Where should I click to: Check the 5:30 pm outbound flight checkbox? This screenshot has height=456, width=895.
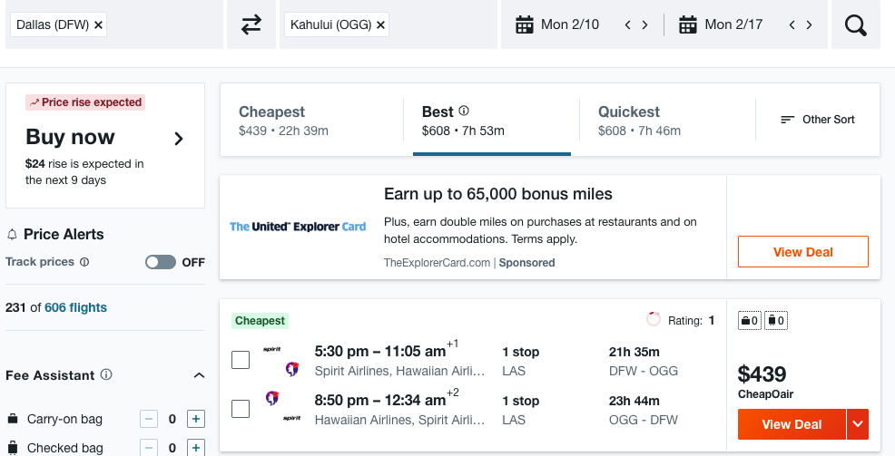241,360
